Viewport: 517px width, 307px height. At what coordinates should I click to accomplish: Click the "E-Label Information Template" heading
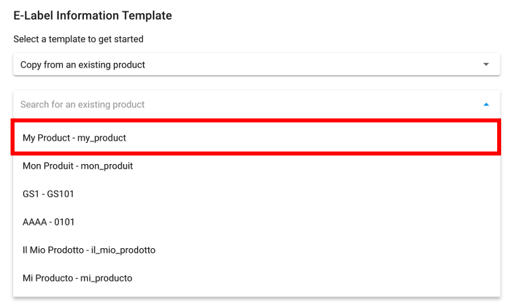coord(93,15)
